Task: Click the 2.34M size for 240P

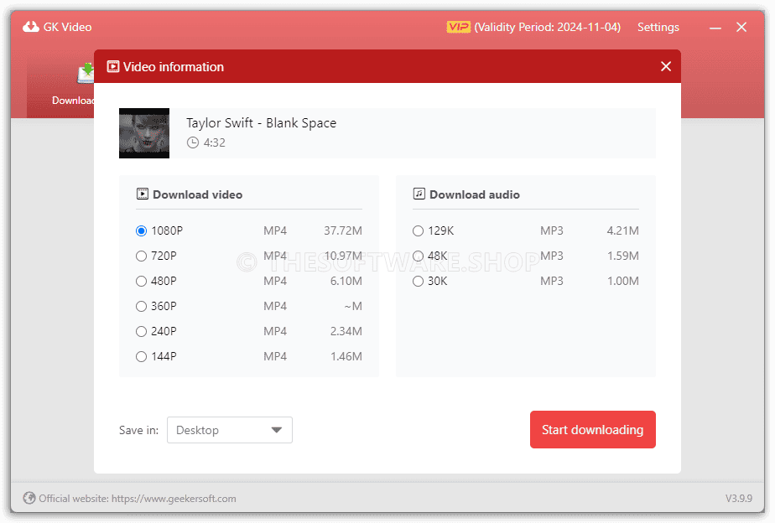Action: [x=346, y=331]
